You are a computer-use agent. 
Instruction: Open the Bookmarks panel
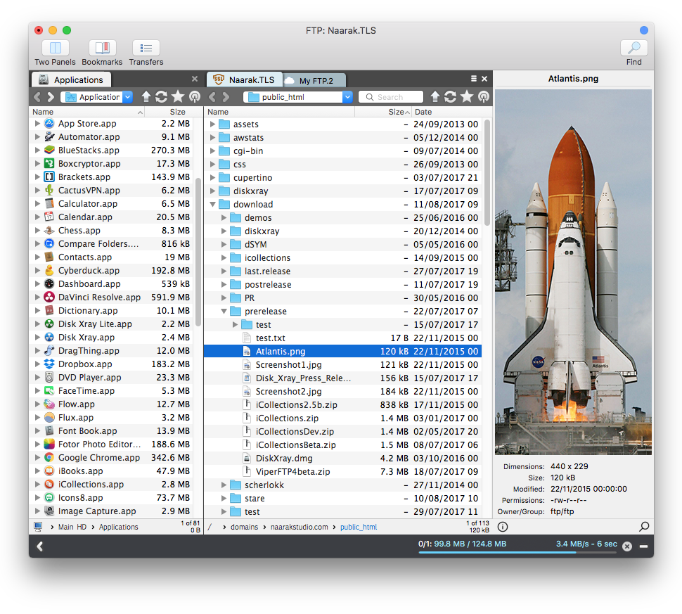[102, 47]
